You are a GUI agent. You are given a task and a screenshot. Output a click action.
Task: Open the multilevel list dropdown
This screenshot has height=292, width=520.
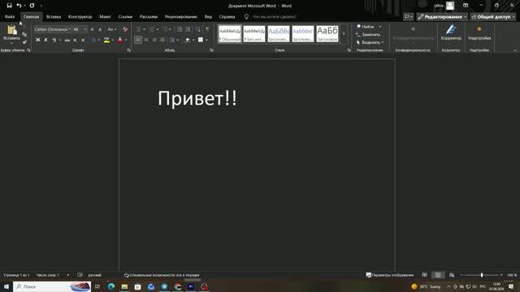(170, 29)
